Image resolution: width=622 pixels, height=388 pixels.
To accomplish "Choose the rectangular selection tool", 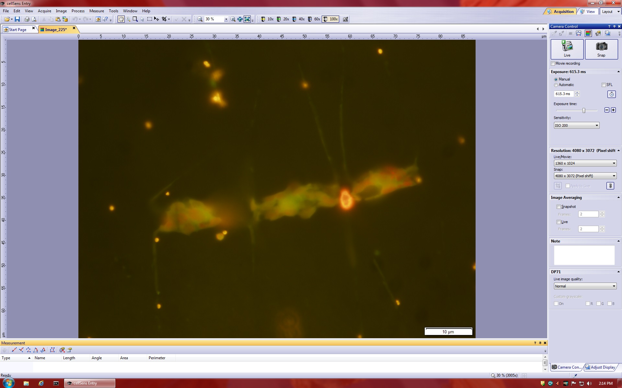I will pyautogui.click(x=149, y=19).
